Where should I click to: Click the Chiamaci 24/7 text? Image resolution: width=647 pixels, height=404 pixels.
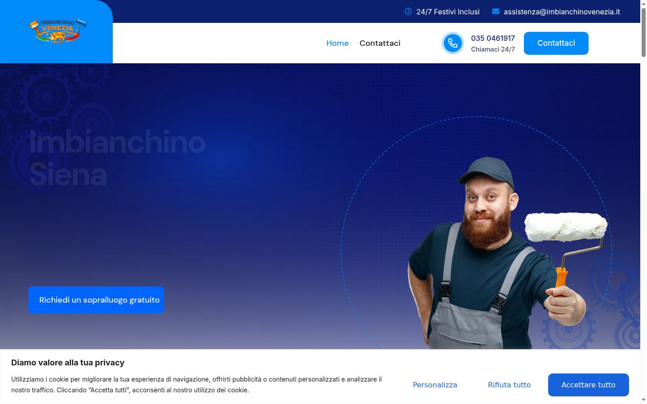[x=493, y=49]
